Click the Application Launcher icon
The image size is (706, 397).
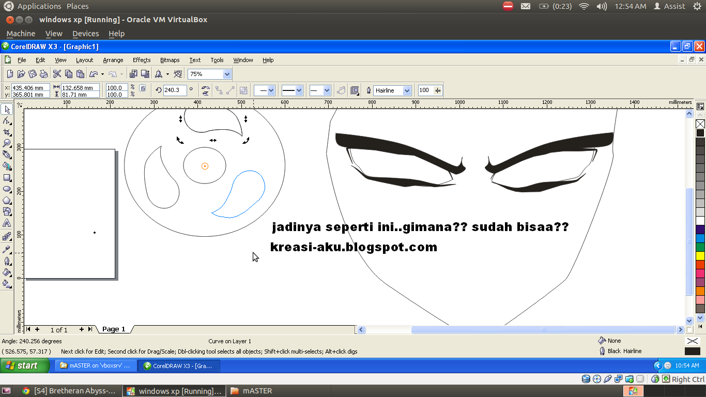(x=159, y=74)
